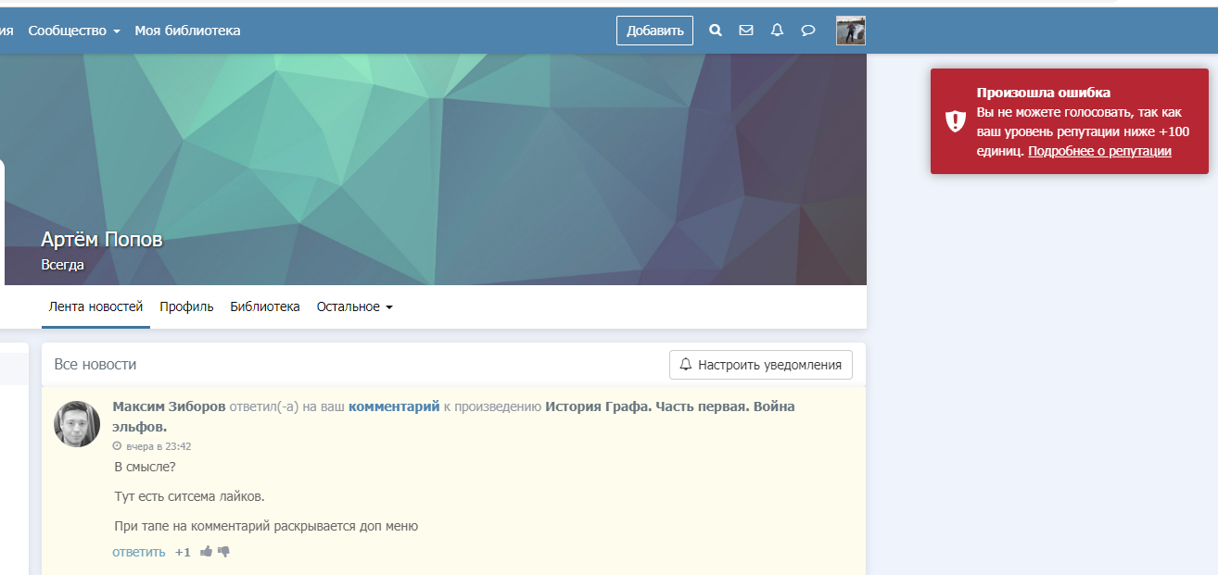Open the комментарий link in notification
The height and width of the screenshot is (575, 1218).
point(394,406)
